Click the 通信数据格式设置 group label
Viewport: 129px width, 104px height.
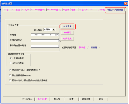[x=16, y=54]
